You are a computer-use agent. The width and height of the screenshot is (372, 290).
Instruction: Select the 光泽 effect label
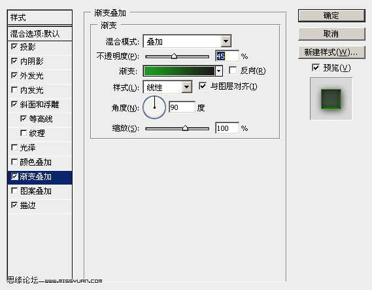(x=27, y=148)
